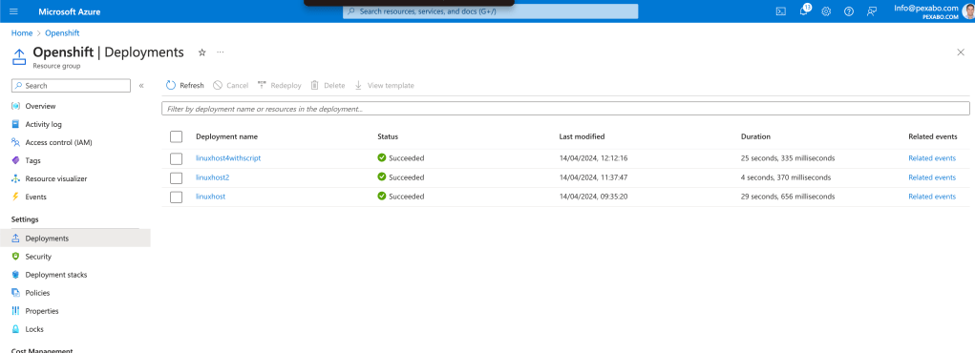This screenshot has height=353, width=975.
Task: Click duration 4 seconds, 370 milliseconds
Action: [x=785, y=177]
